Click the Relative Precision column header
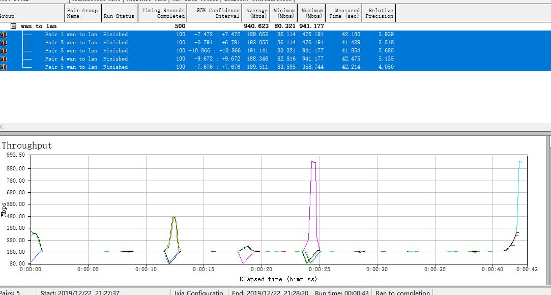Viewport: 551px width, 295px height. 380,13
